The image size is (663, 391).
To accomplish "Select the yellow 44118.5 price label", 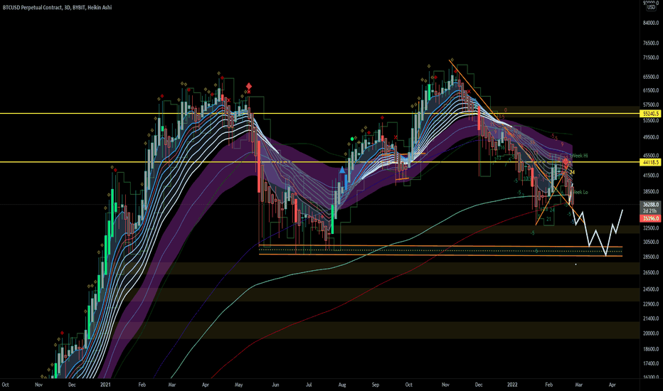I will coord(651,162).
